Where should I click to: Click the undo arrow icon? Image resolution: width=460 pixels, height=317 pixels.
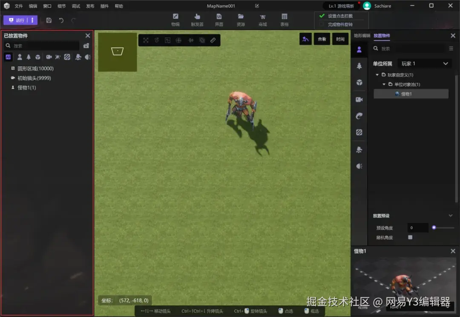[x=61, y=20]
